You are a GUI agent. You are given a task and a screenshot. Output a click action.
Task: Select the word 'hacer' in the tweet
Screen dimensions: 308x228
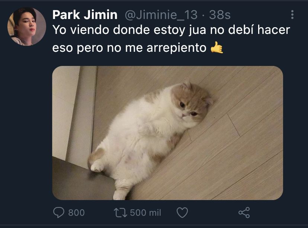click(x=274, y=30)
